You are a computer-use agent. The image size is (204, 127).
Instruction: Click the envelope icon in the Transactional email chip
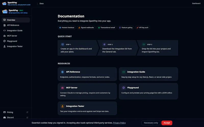point(99,28)
